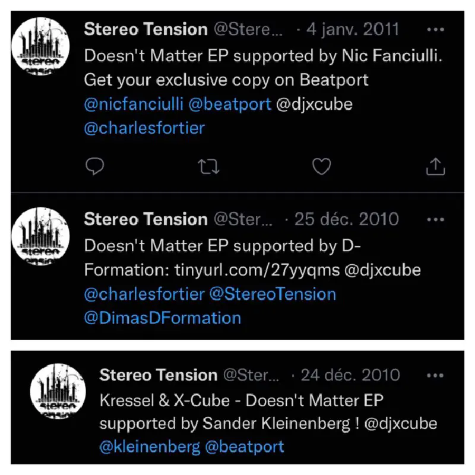Open @charlesfortier mention in second tweet
The image size is (475, 475).
(x=144, y=294)
